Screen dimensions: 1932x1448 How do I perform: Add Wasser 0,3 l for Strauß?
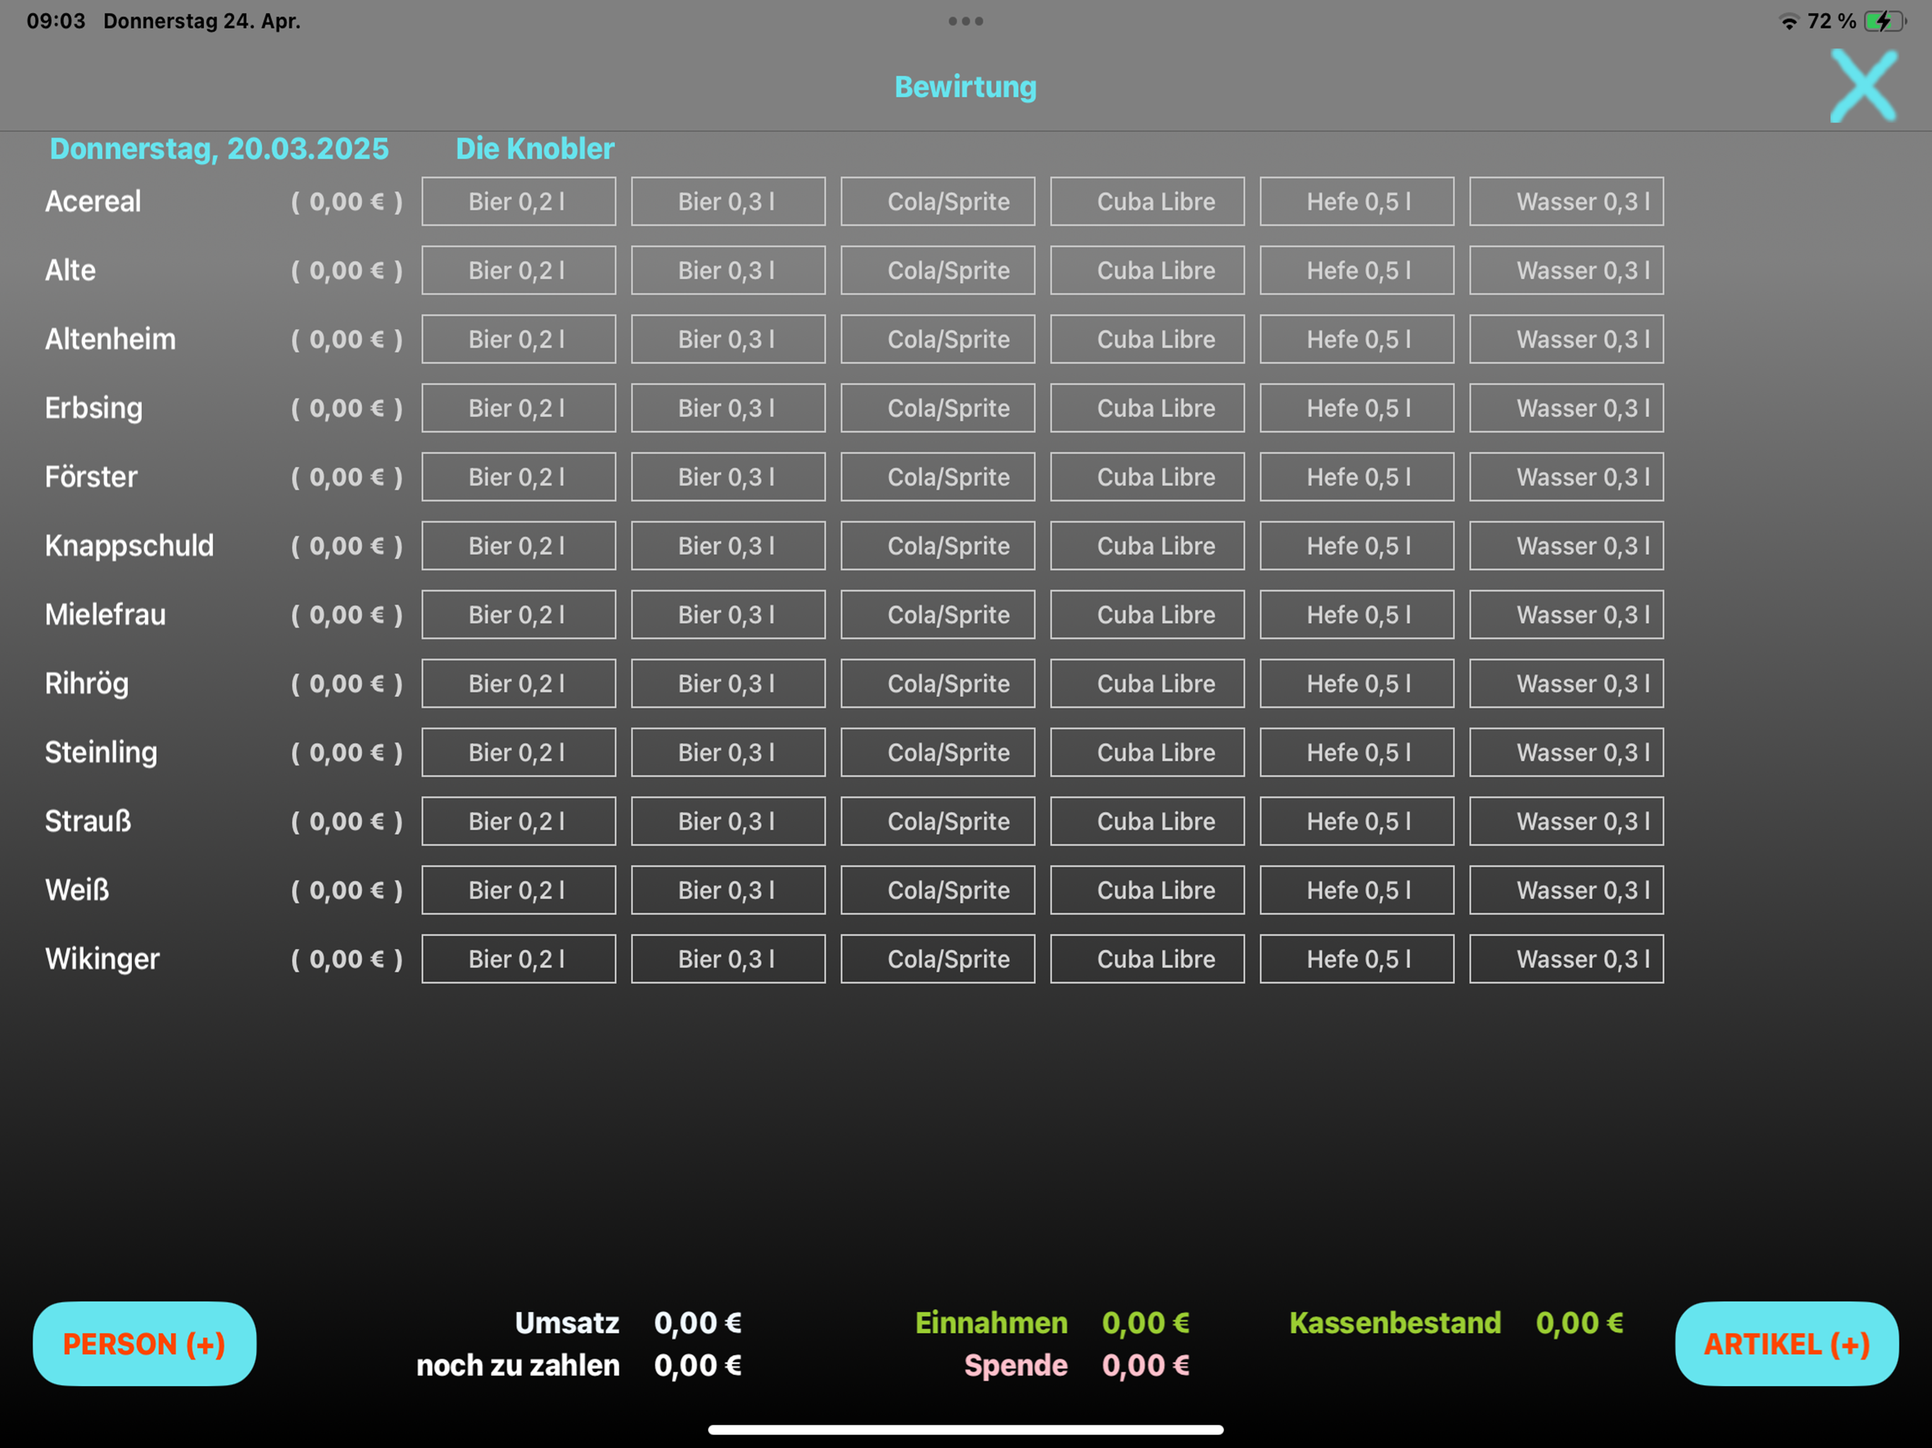1566,821
